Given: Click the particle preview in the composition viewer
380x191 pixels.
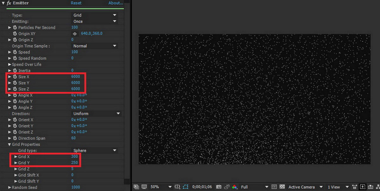Looking at the screenshot, I should coord(255,99).
